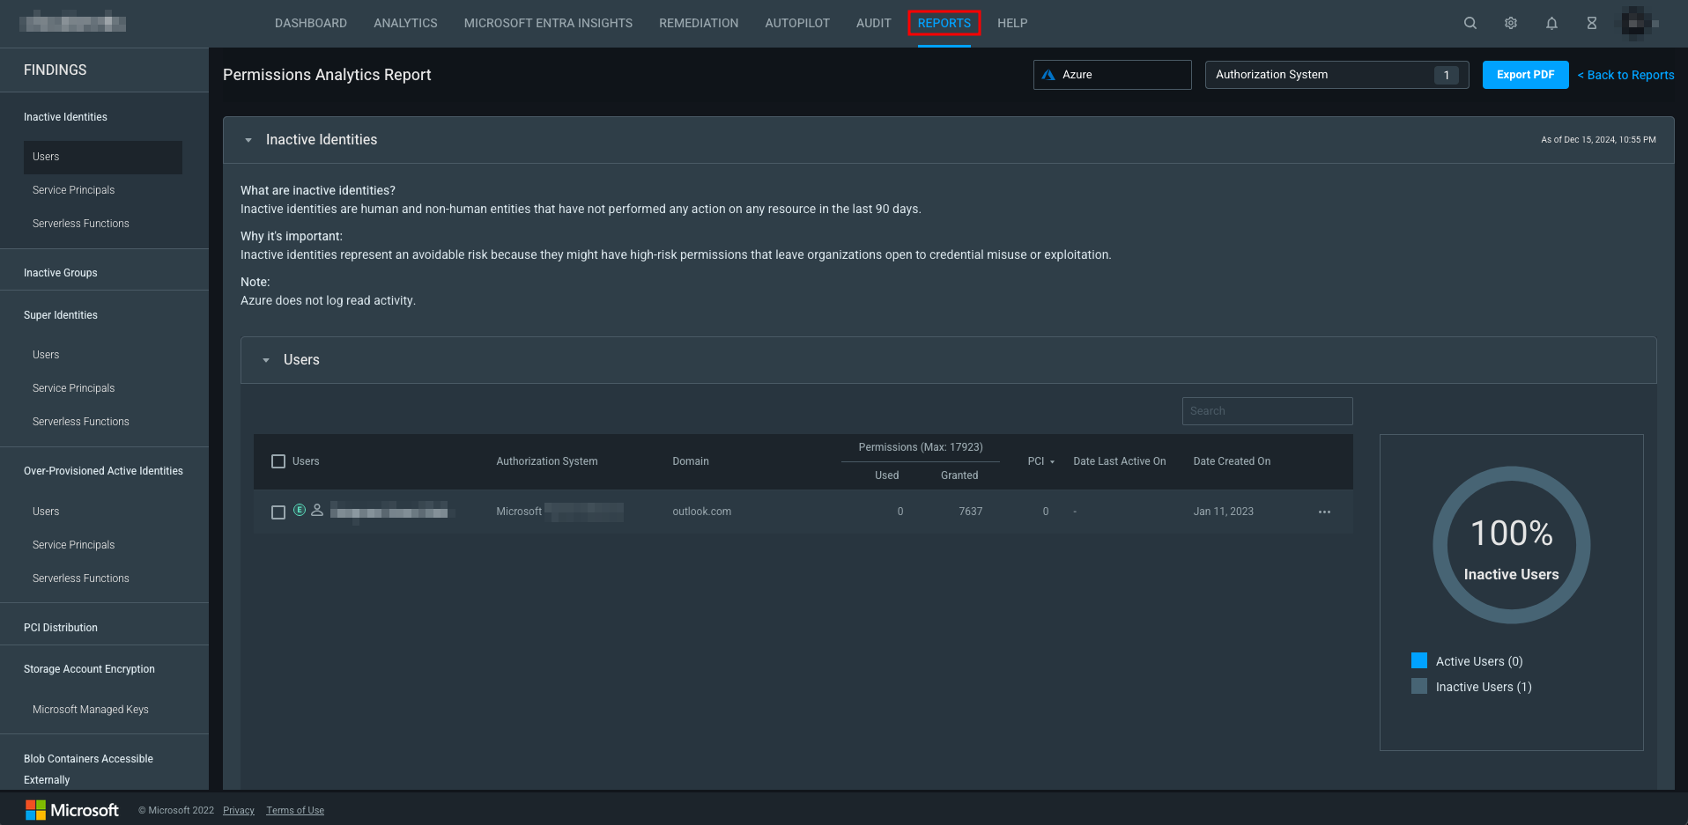Follow the Back to Reports link
Screen dimensions: 1688x825
(x=1625, y=75)
